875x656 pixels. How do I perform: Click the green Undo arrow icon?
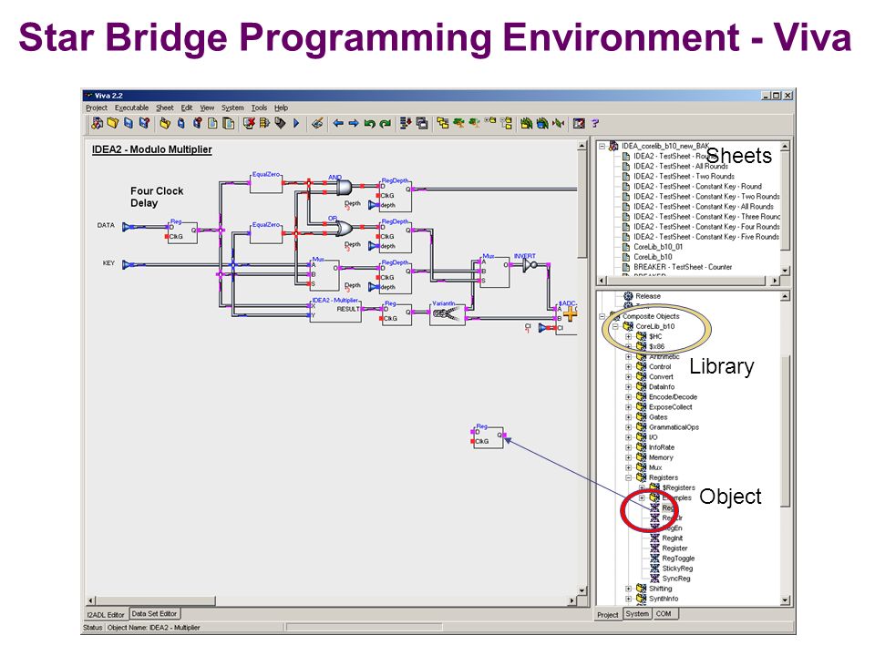(369, 123)
